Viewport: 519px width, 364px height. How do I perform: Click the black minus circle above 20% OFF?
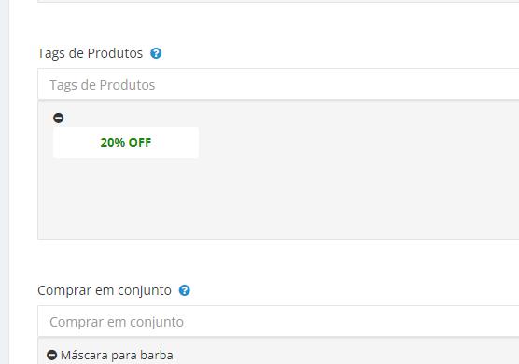59,118
